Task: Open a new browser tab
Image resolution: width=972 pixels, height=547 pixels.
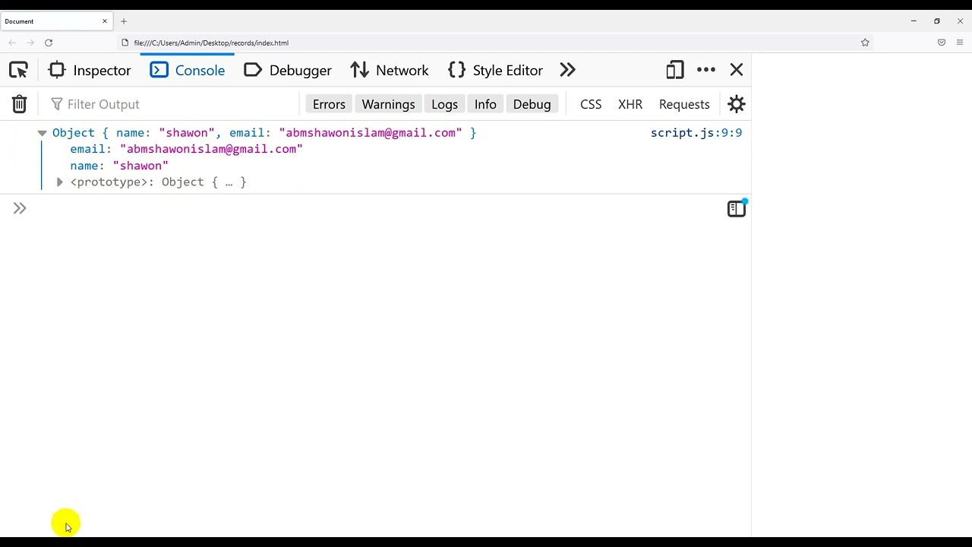Action: 124,21
